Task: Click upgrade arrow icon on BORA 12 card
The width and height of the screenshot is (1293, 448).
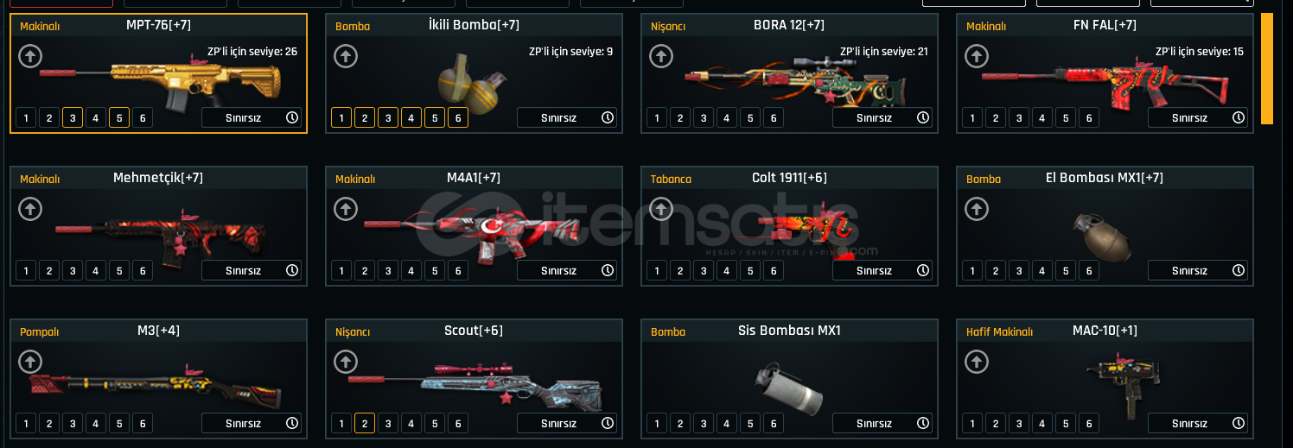Action: (661, 57)
